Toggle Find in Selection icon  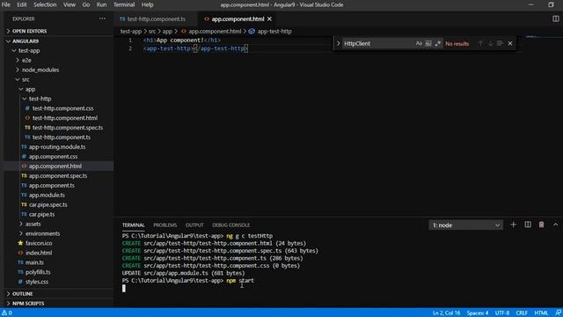pyautogui.click(x=500, y=43)
